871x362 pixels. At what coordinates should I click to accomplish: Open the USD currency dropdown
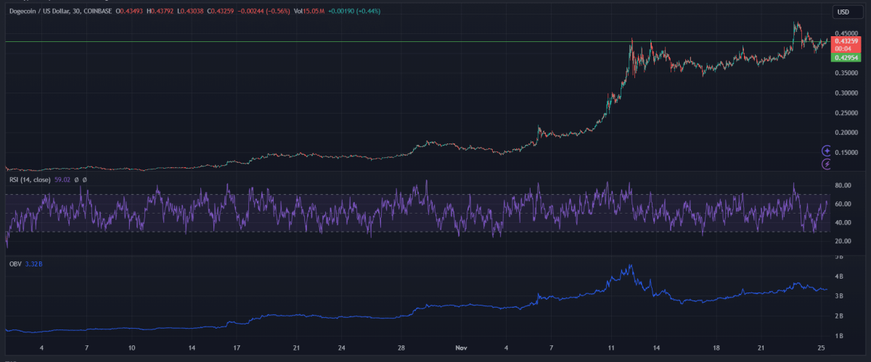point(843,12)
